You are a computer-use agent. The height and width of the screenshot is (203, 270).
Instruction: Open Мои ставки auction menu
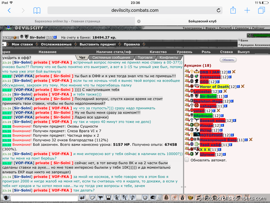[x=22, y=44]
